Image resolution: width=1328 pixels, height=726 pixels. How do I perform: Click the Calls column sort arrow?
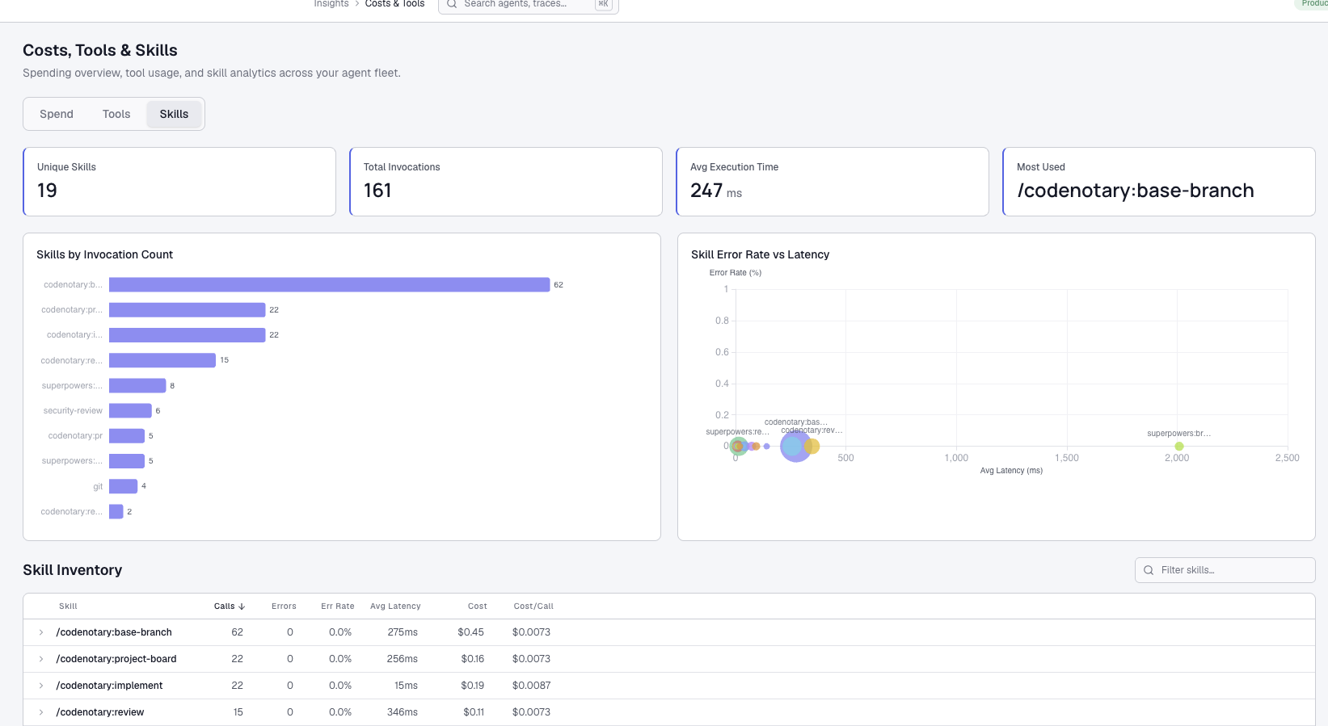pos(242,606)
